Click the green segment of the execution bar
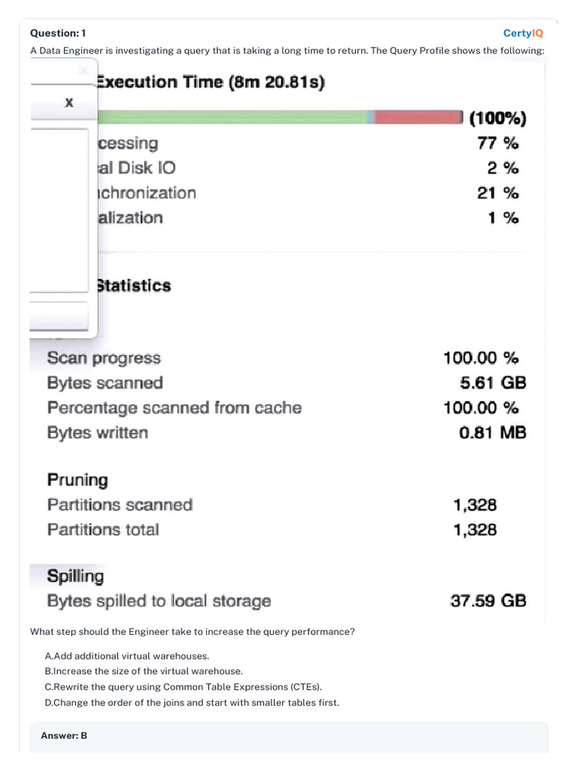 click(232, 117)
